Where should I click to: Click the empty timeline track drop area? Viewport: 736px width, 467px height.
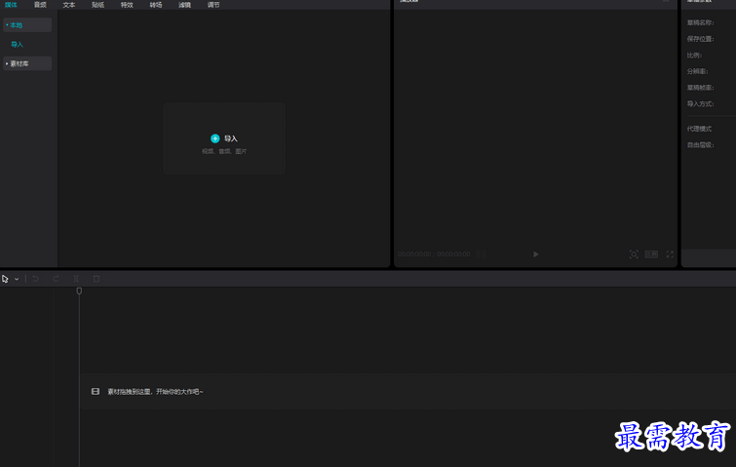tap(390, 391)
